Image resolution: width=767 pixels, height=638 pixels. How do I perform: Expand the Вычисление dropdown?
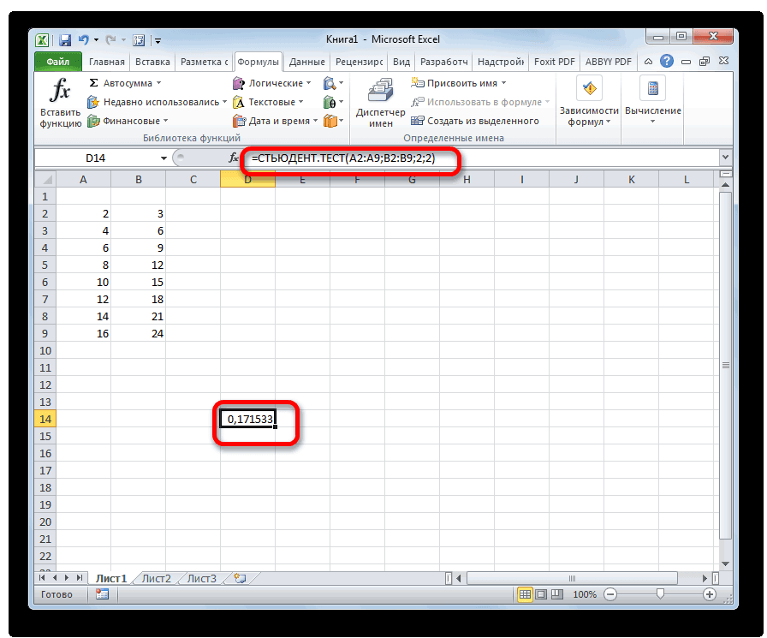652,121
